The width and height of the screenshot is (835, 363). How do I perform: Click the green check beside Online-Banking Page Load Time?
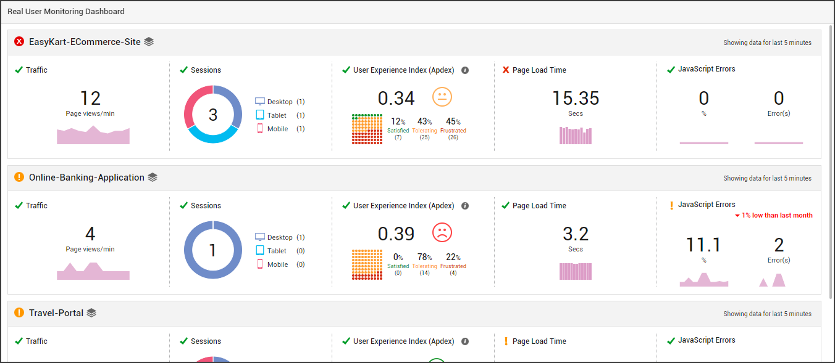coord(506,205)
